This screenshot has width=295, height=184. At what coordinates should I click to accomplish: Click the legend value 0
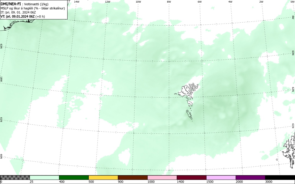pyautogui.click(x=1, y=182)
